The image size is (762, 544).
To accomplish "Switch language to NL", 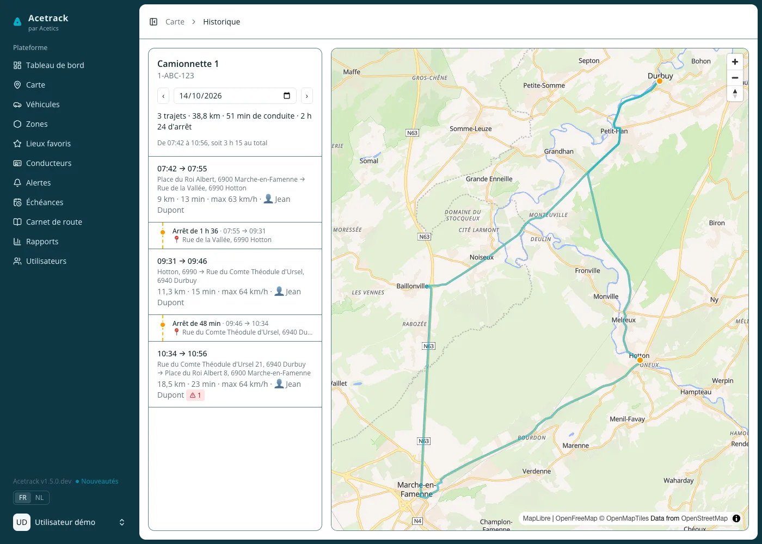I will [x=40, y=498].
